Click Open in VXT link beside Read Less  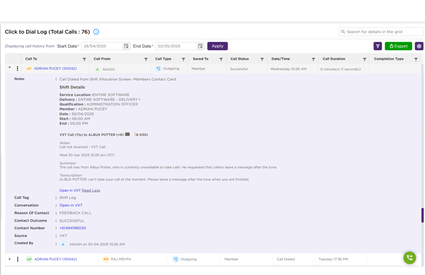tap(70, 191)
